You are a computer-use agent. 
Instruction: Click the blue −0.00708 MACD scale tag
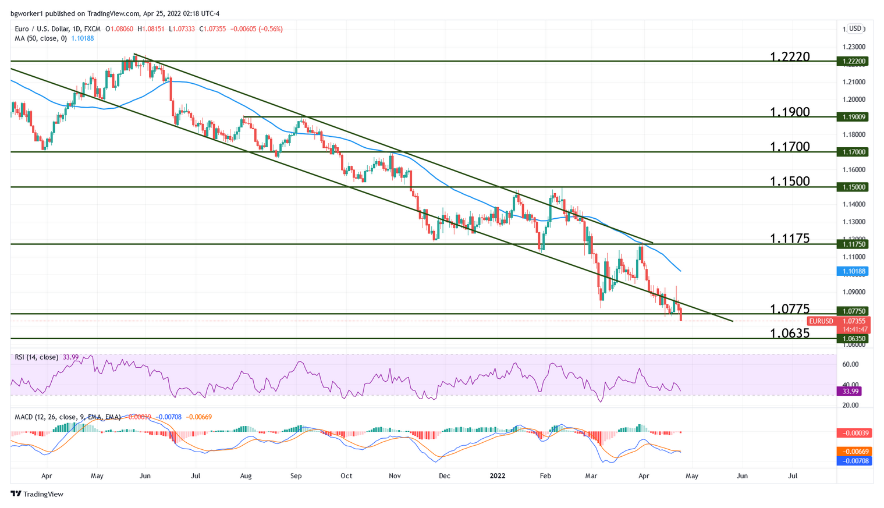coord(853,460)
